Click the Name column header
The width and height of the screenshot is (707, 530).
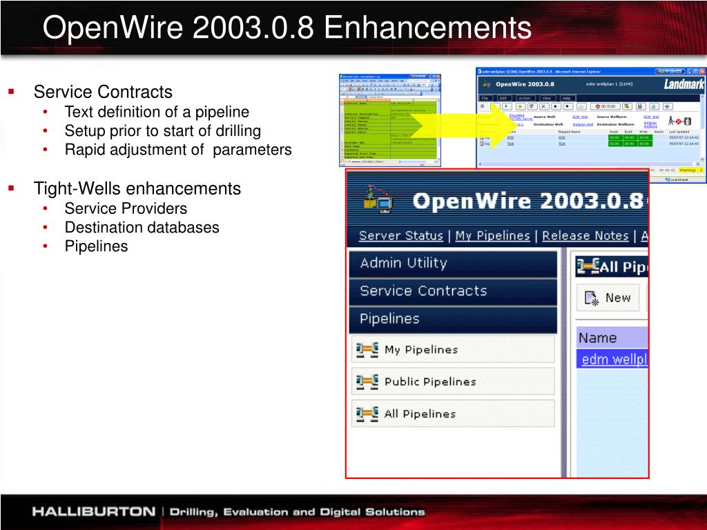(x=612, y=338)
